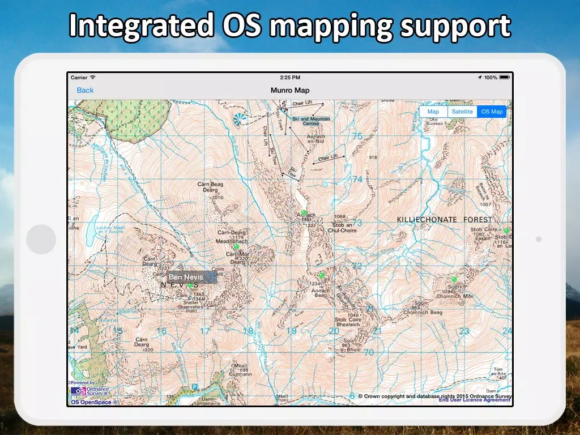The width and height of the screenshot is (580, 435).
Task: Click the Meall Cumhann label
Action: (x=240, y=370)
